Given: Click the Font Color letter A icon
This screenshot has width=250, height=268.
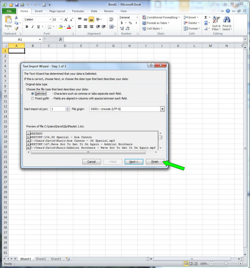Looking at the screenshot, I should (x=69, y=27).
